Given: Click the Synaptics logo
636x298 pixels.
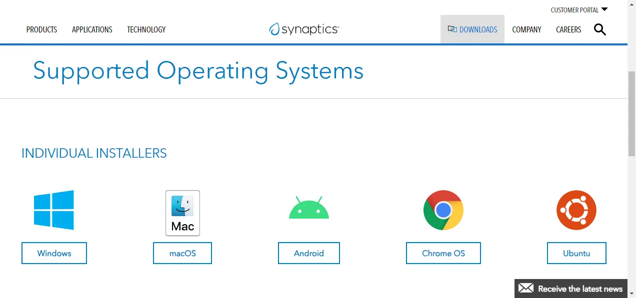Looking at the screenshot, I should point(304,29).
